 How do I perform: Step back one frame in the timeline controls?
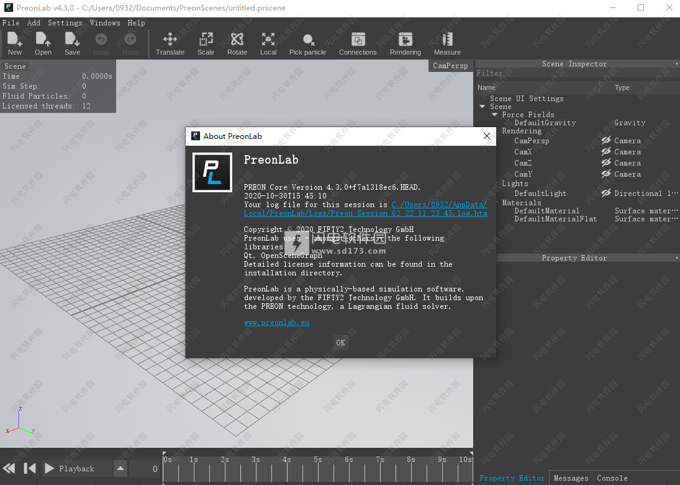[x=29, y=468]
